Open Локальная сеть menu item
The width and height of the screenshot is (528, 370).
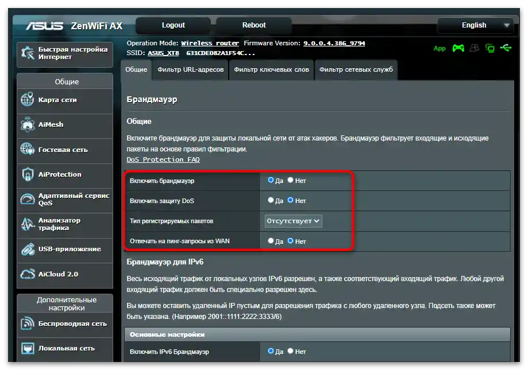pos(65,349)
